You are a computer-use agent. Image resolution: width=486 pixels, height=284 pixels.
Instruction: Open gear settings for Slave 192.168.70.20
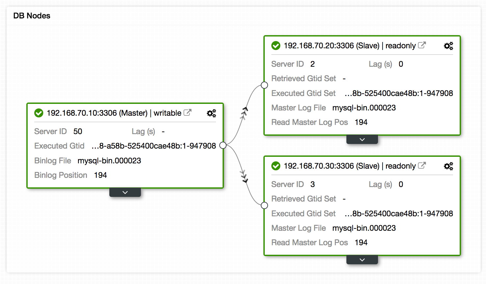pos(448,46)
